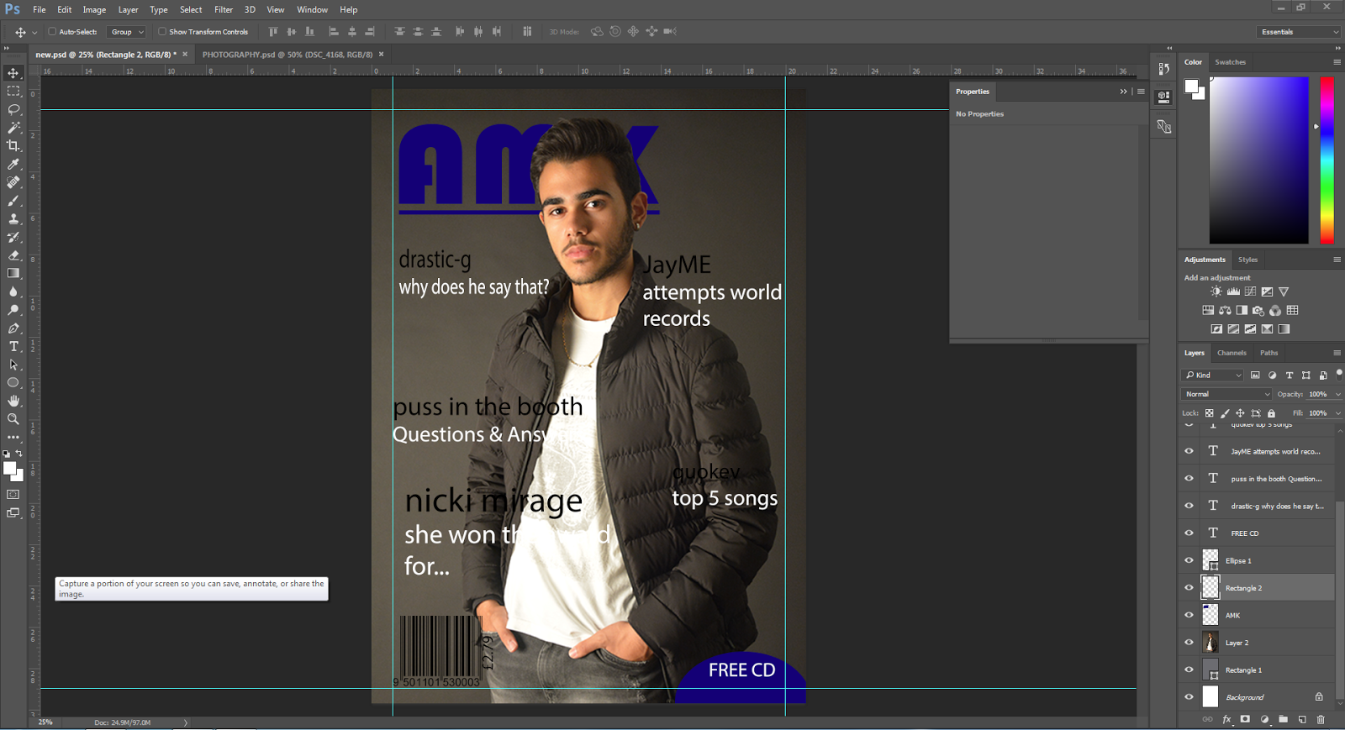Open the layer Kind filter dropdown
This screenshot has height=730, width=1345.
[1213, 375]
